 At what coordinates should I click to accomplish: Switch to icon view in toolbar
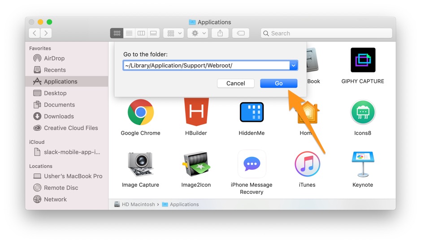pyautogui.click(x=117, y=33)
